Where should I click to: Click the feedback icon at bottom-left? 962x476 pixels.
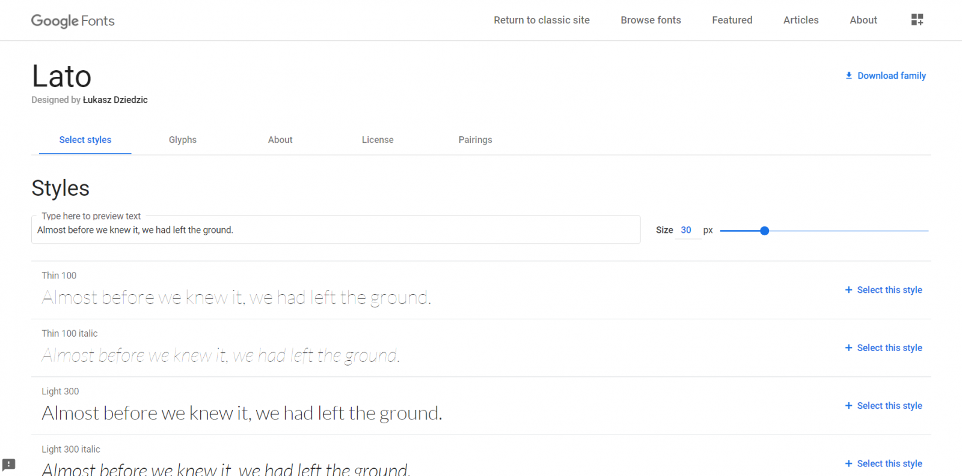coord(9,464)
